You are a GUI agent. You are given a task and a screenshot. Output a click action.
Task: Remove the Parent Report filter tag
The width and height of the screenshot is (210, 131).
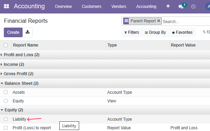click(x=159, y=21)
